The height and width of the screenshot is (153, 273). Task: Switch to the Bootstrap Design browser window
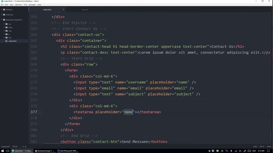pos(45,151)
